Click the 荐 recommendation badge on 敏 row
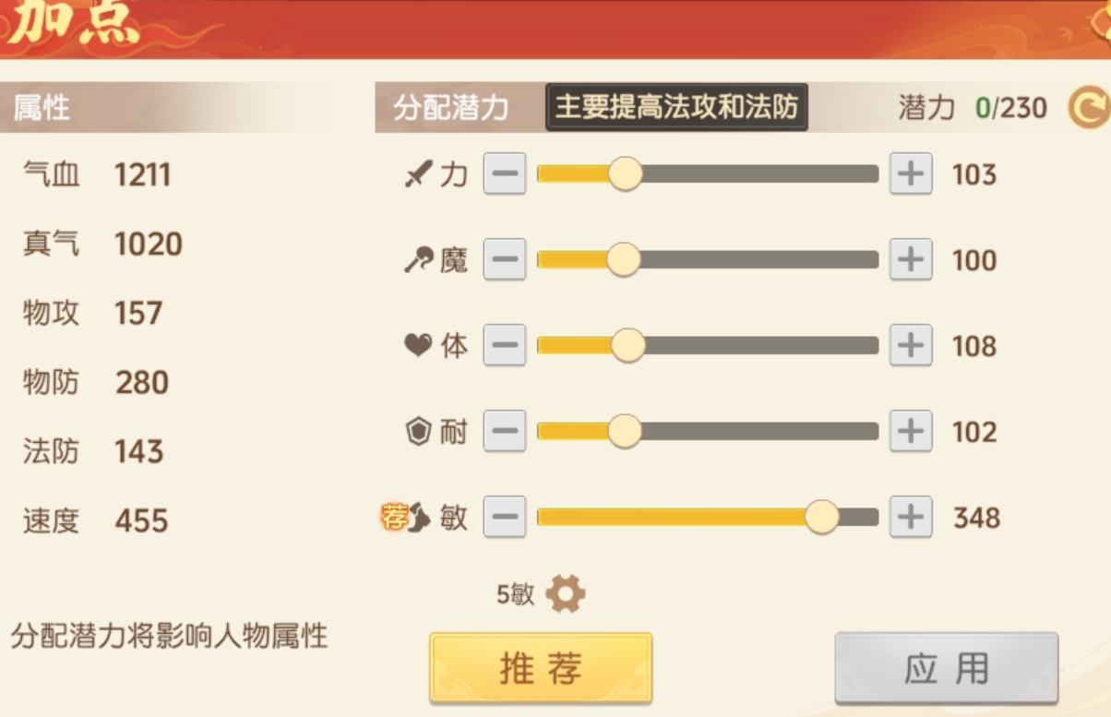 tap(395, 518)
